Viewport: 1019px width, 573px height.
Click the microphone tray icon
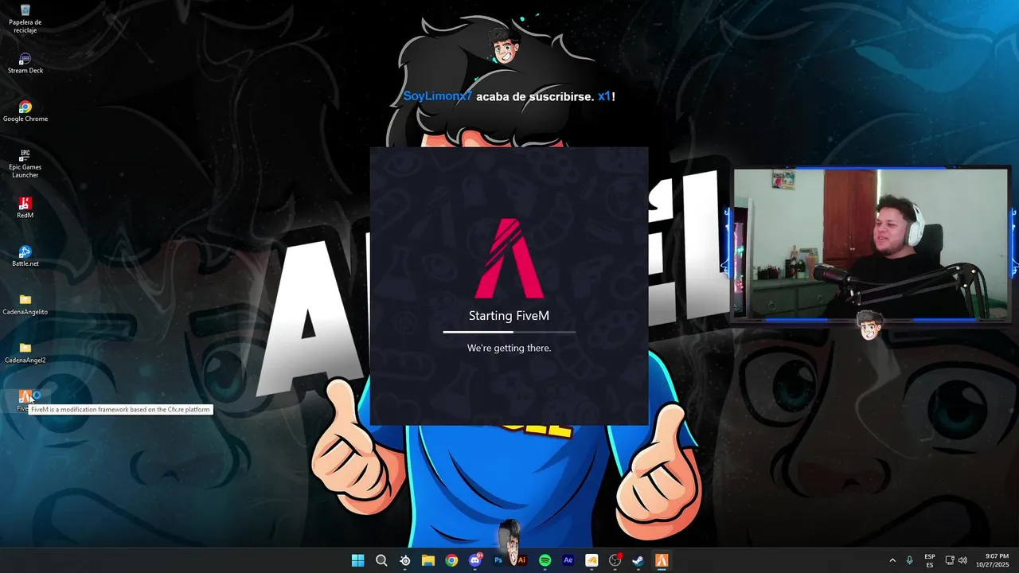[910, 560]
